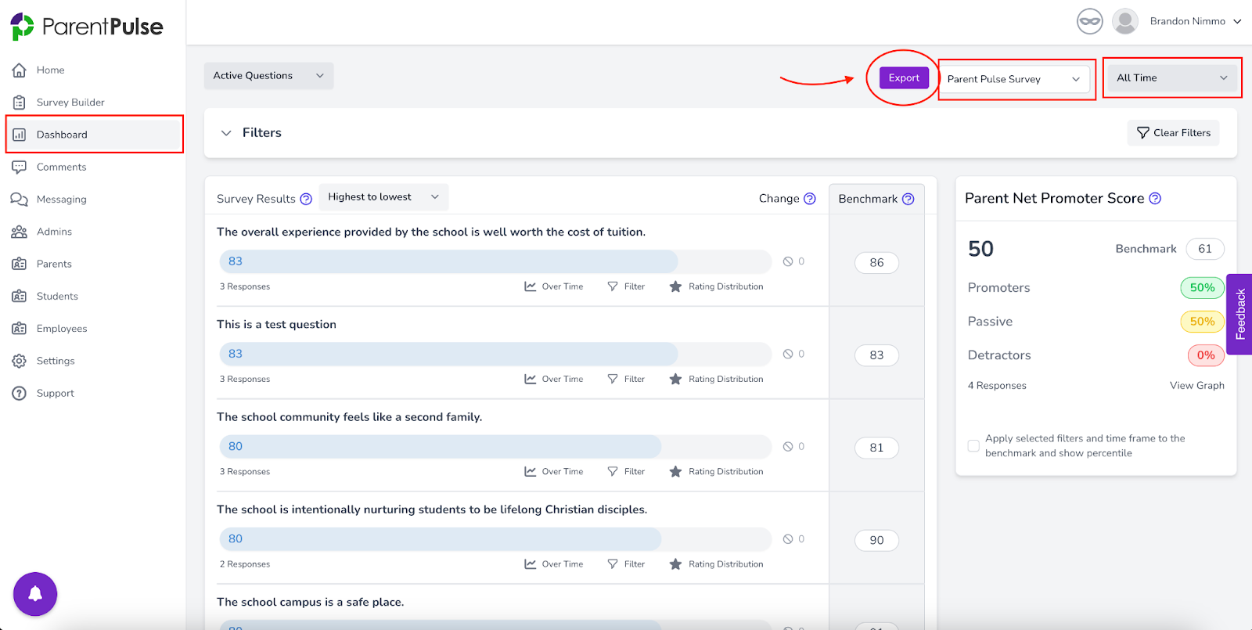This screenshot has height=630, width=1252.
Task: Open the Brandon Nimmo user menu
Action: point(1195,21)
